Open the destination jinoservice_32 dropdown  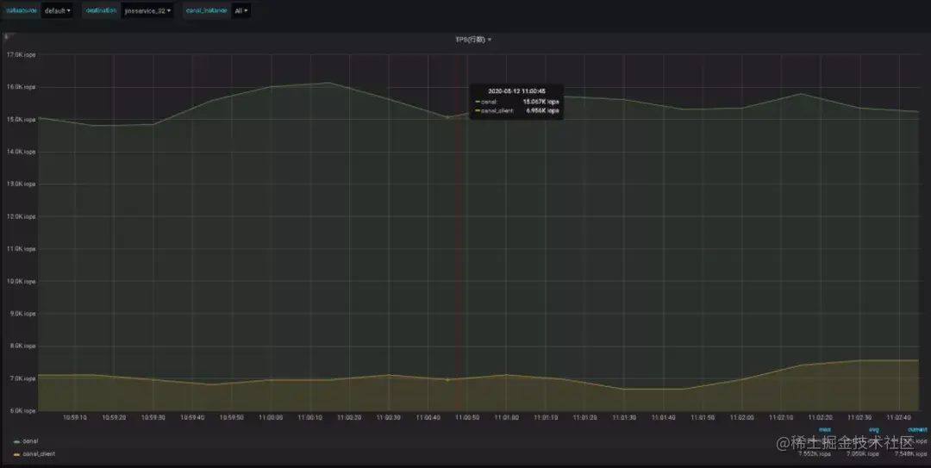148,10
